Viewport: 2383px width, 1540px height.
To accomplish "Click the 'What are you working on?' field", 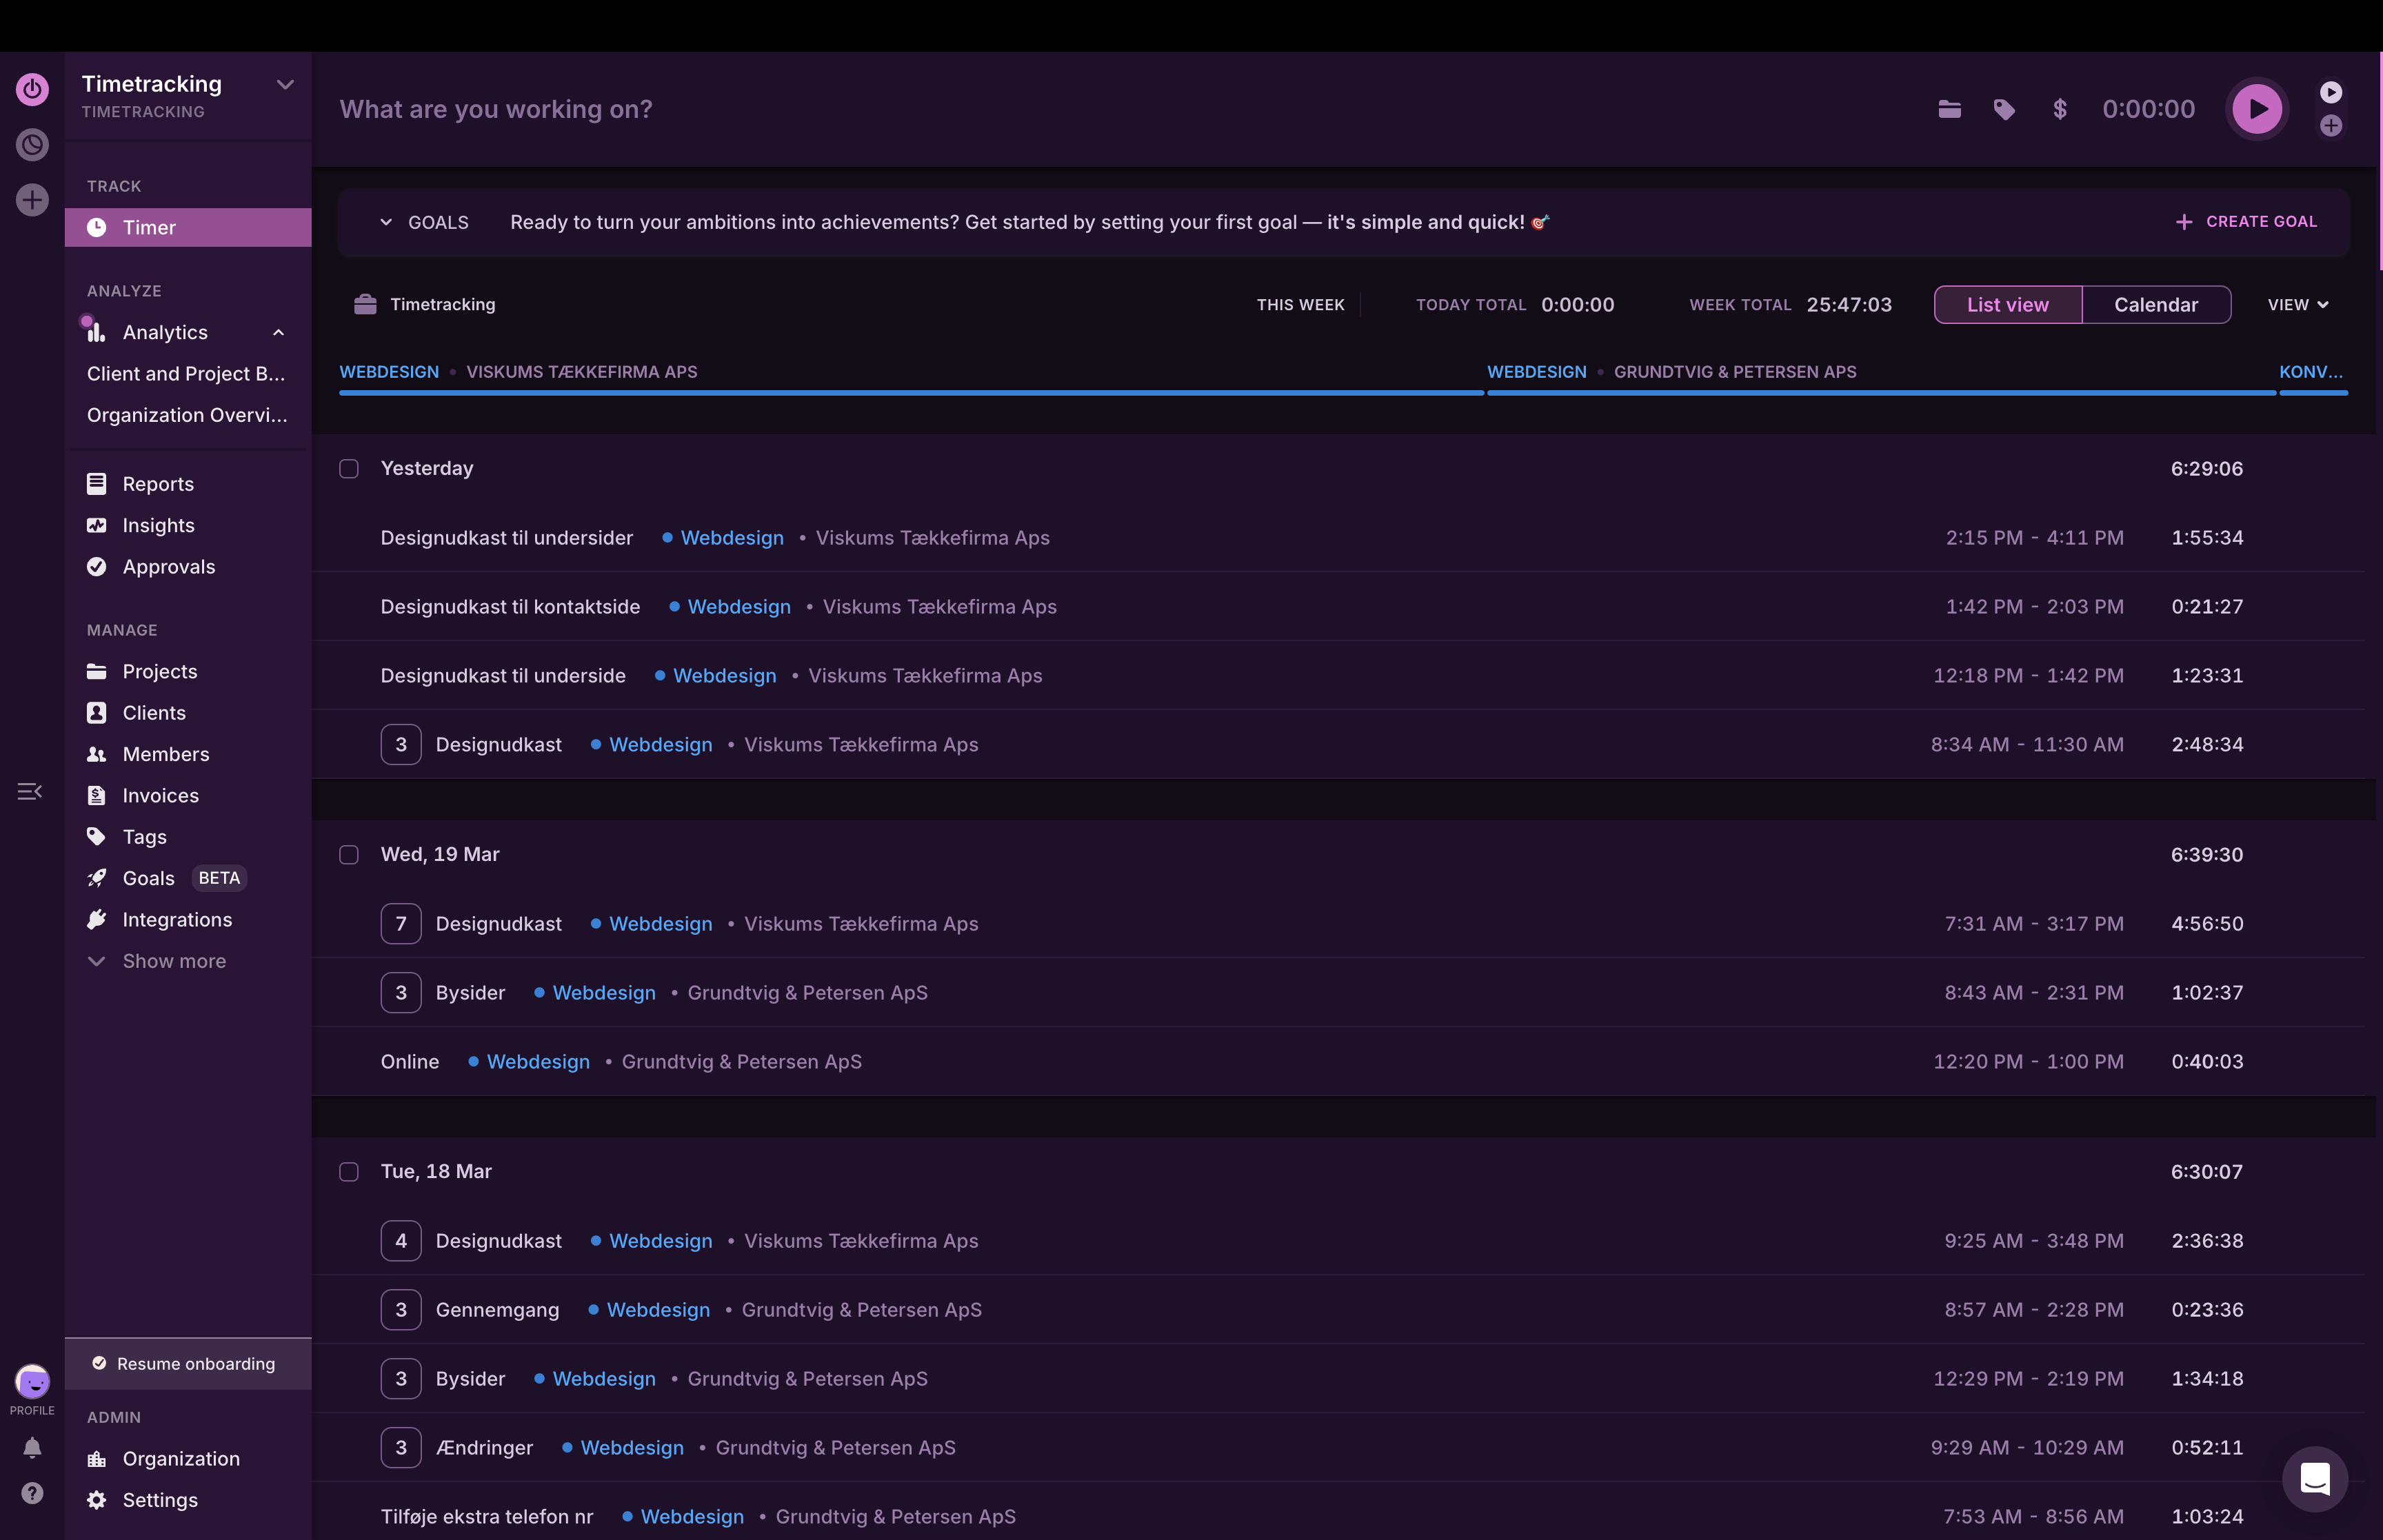I will click(496, 109).
